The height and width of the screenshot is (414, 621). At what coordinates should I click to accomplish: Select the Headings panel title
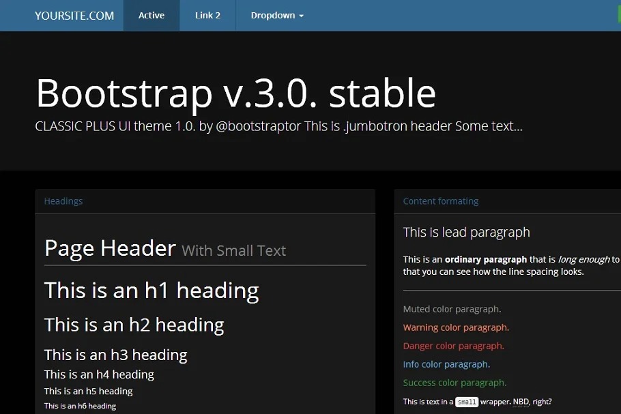[63, 201]
